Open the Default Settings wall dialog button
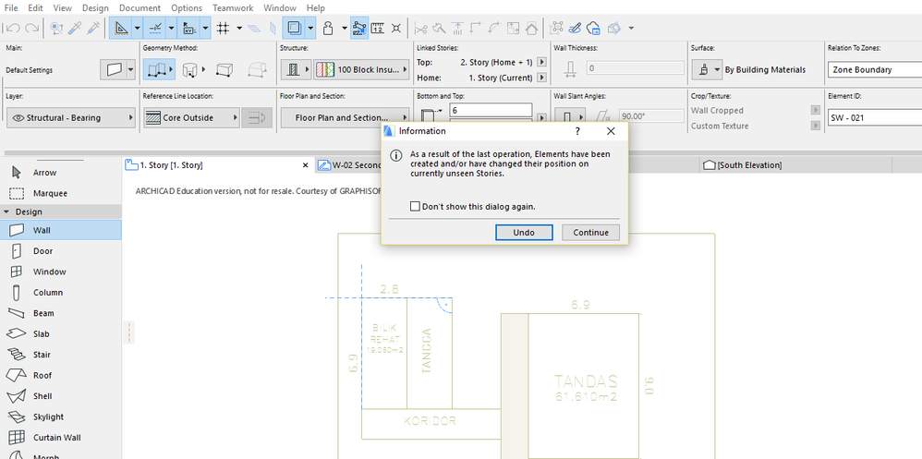The width and height of the screenshot is (922, 459). 117,70
